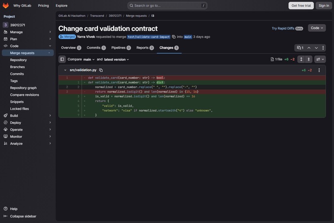
Task: Open 39012371 breadcrumb link
Action: [115, 16]
